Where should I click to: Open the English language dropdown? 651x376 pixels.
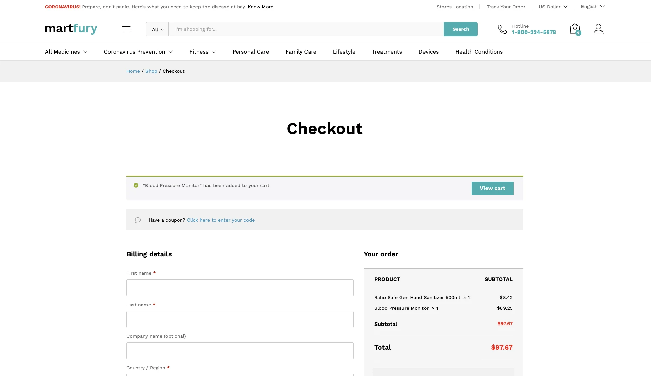click(592, 7)
